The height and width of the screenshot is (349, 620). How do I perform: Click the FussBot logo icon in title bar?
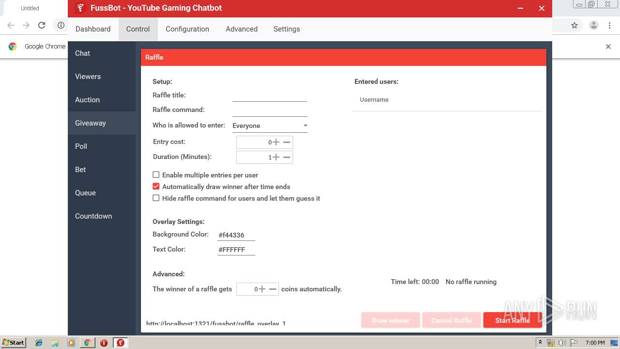click(x=81, y=8)
